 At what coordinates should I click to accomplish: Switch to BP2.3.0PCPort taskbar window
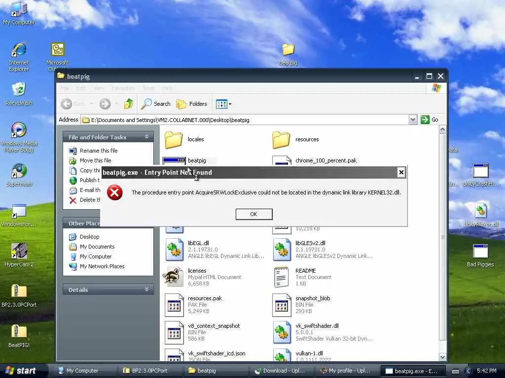150,371
